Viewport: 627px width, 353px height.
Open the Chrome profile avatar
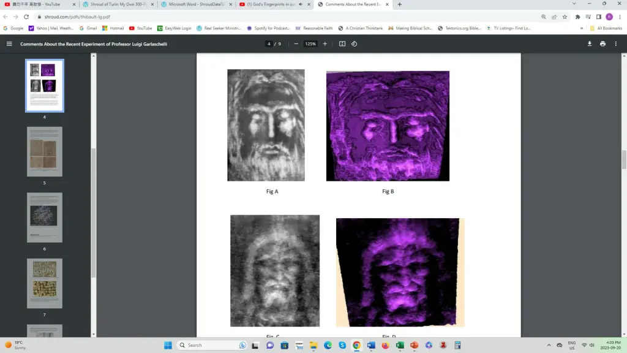tap(609, 17)
